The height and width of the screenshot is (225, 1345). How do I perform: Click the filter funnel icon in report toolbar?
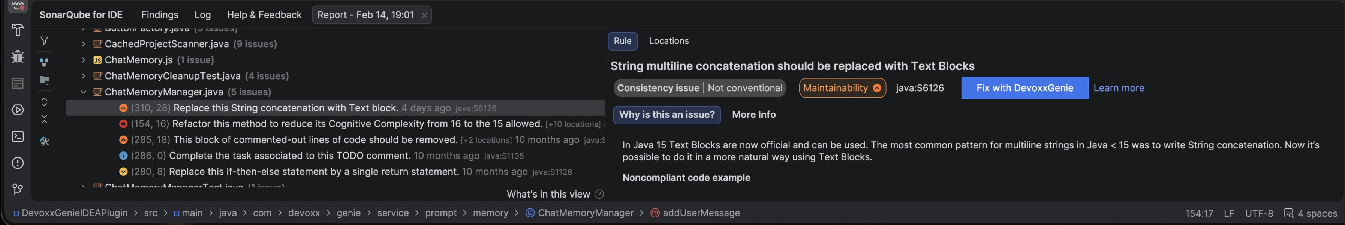pyautogui.click(x=44, y=41)
